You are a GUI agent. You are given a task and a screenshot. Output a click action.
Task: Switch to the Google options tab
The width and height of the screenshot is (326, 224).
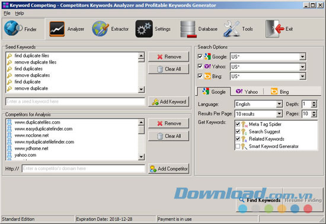[x=213, y=92]
